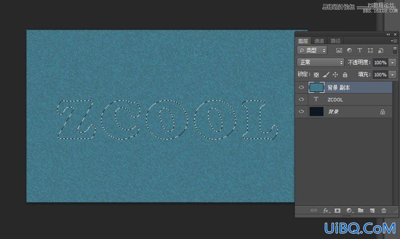The height and width of the screenshot is (239, 400).
Task: Filter layers by pixel image icon
Action: pos(339,51)
